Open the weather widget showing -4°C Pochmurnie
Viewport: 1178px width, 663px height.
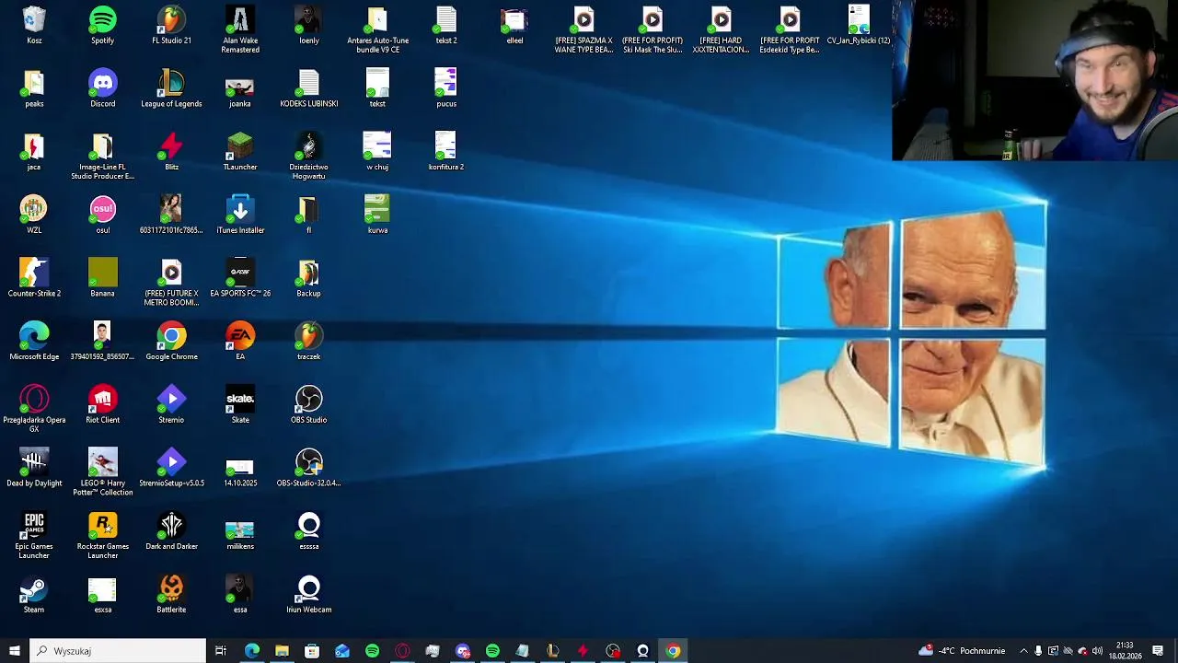(962, 651)
